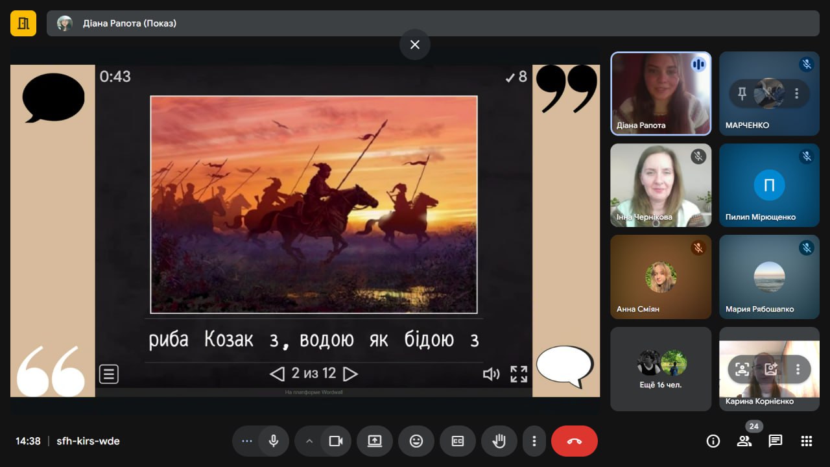This screenshot has width=830, height=467.
Task: Open the activities grid icon
Action: 806,441
